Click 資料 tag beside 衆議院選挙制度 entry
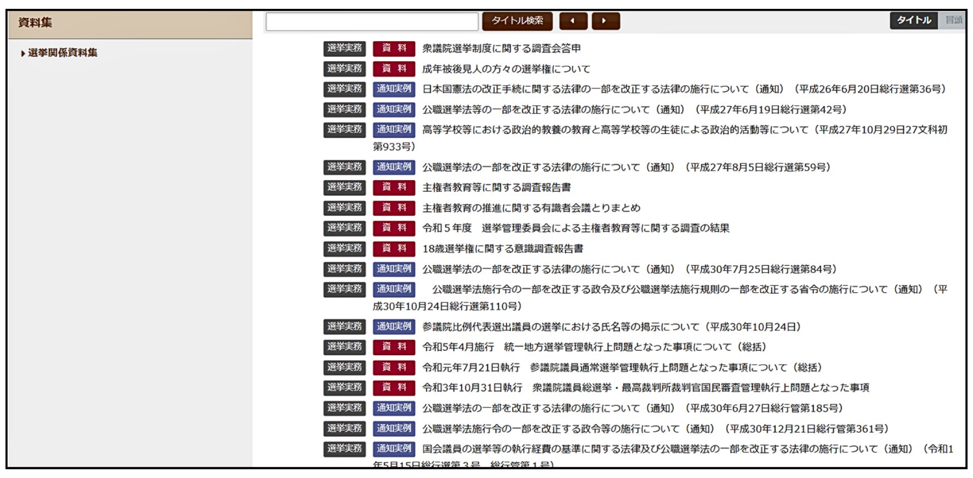This screenshot has height=478, width=973. pos(394,48)
